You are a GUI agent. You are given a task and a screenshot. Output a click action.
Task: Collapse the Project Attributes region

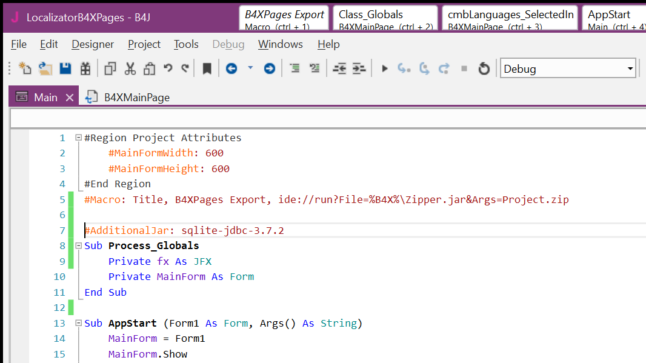(x=78, y=138)
